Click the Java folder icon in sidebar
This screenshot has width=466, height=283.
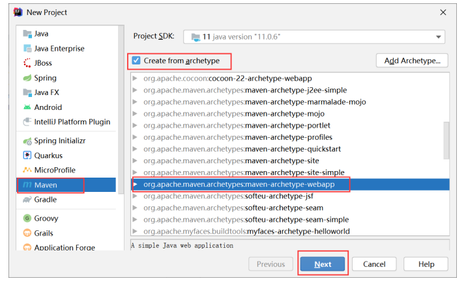click(27, 34)
